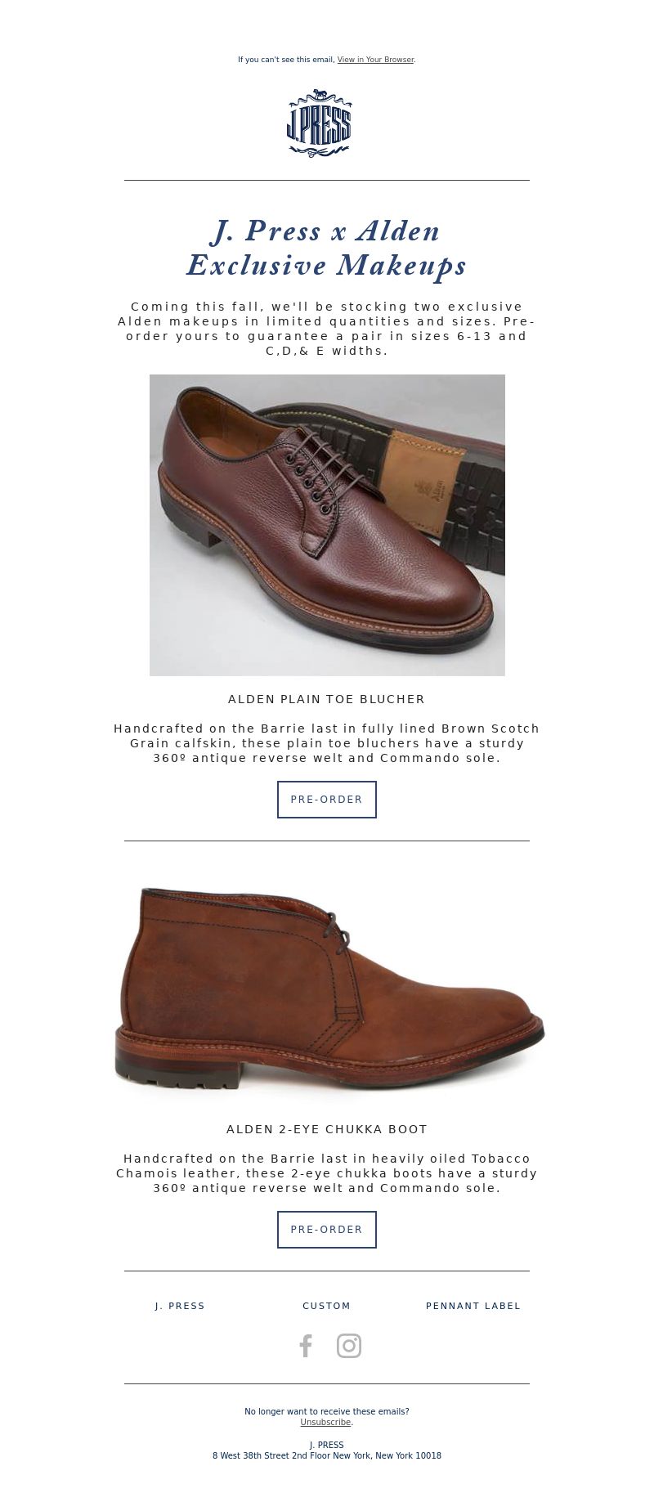Screen dimensions: 654x1493
Task: Open the Facebook icon in the footer
Action: tap(305, 1346)
